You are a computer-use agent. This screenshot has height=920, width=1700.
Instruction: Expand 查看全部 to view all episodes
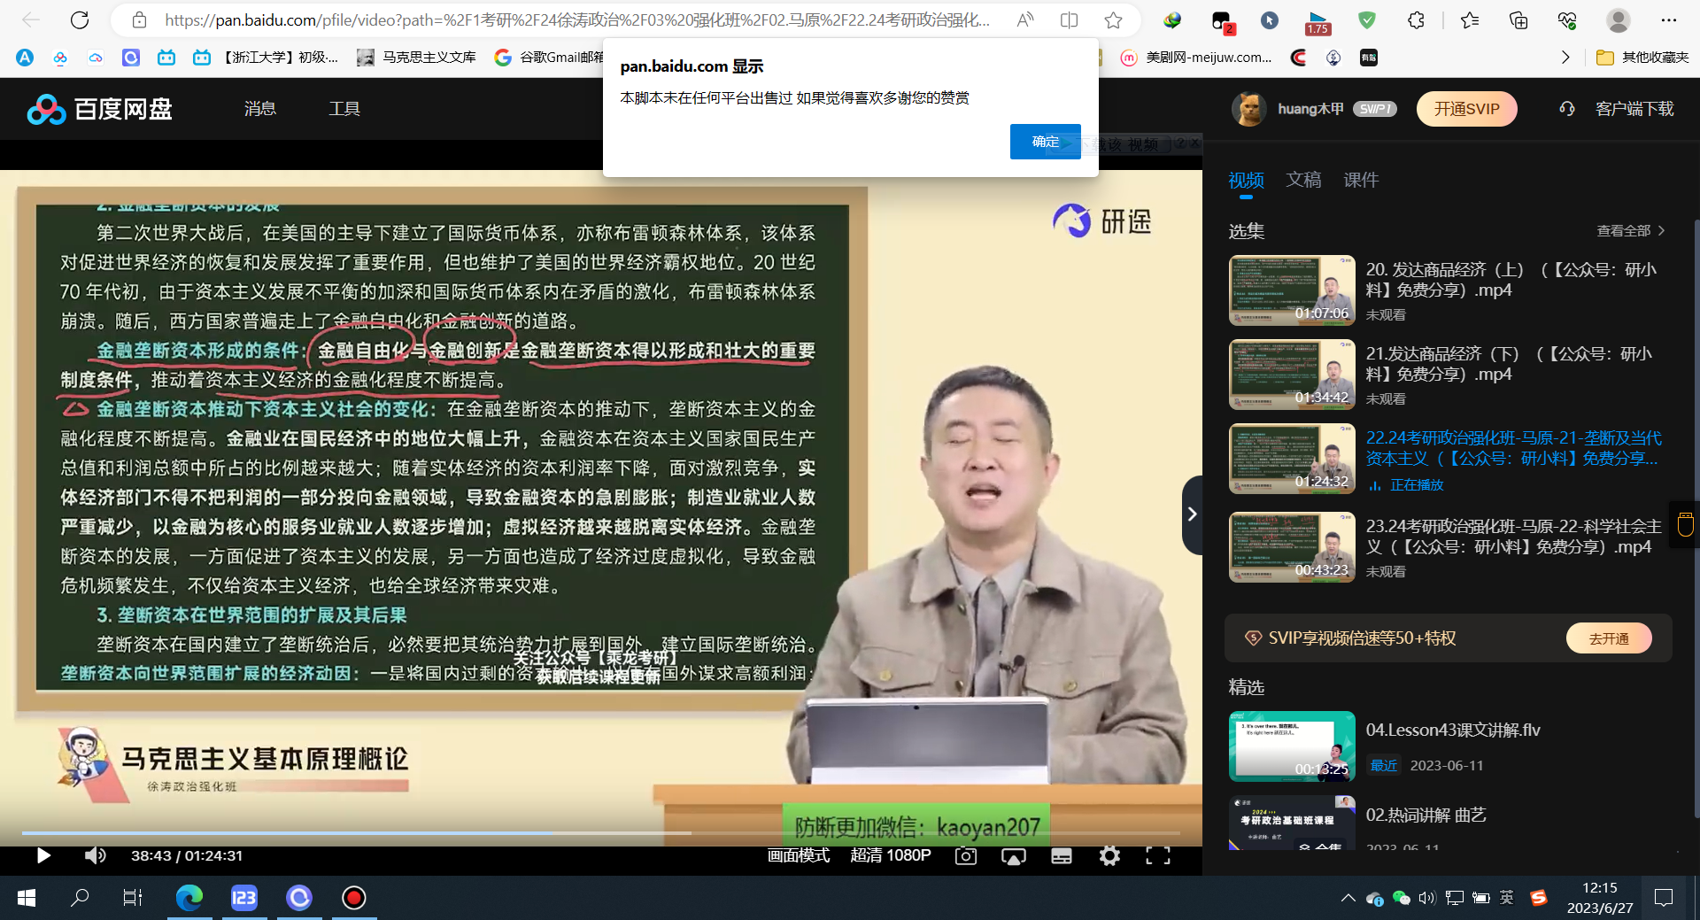point(1630,231)
